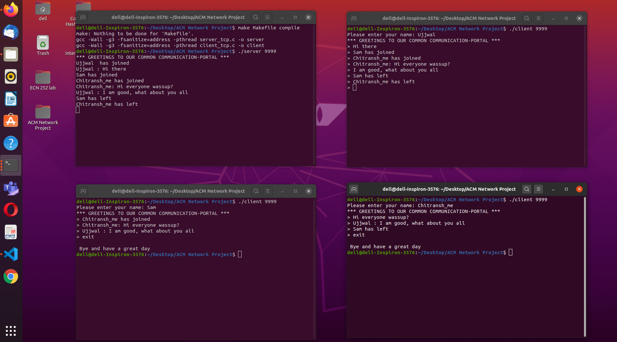
Task: Click the search icon in the server terminal
Action: pos(255,17)
